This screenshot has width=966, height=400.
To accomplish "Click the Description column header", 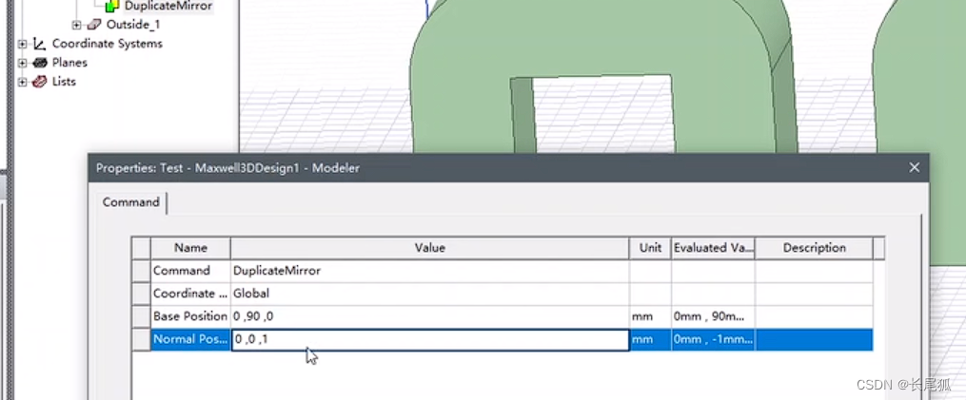I will tap(814, 248).
